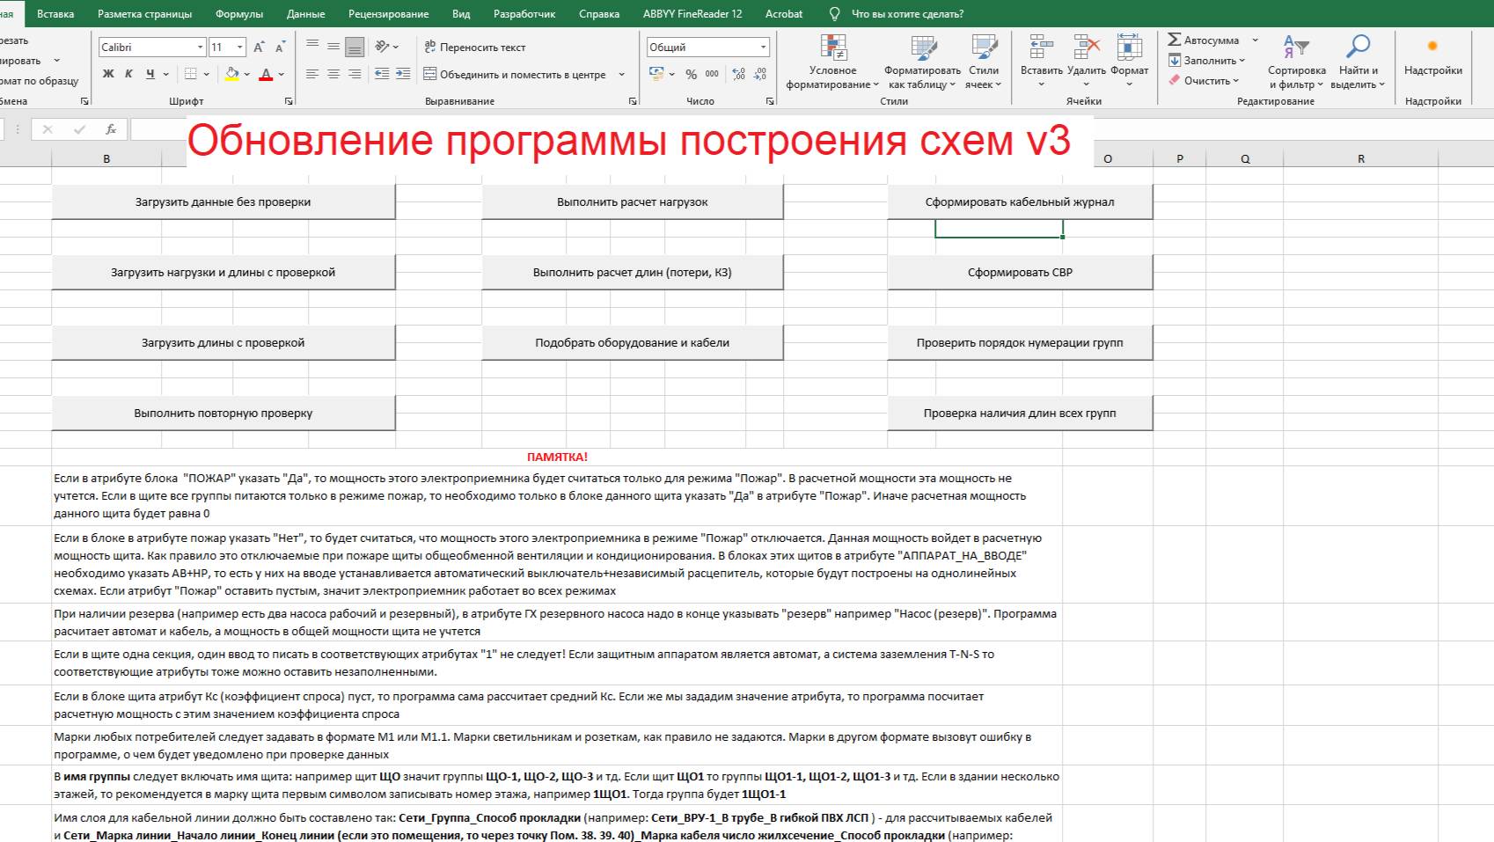Click the fill color bucket icon
Image resolution: width=1494 pixels, height=842 pixels.
tap(231, 74)
